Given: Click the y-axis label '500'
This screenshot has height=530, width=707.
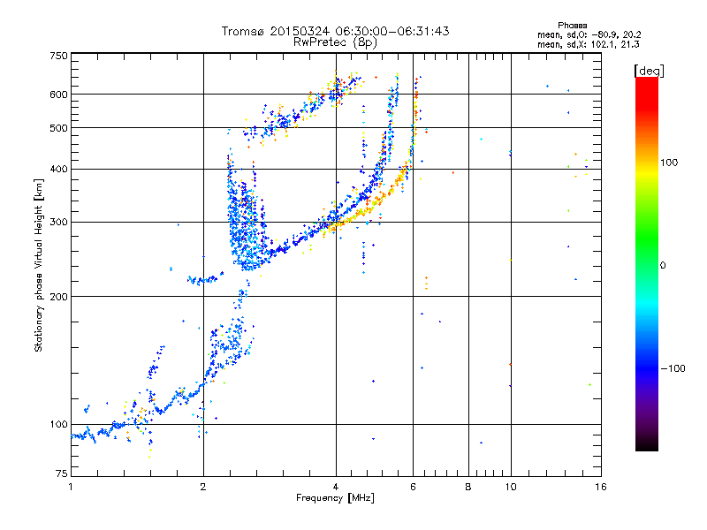Looking at the screenshot, I should [x=58, y=128].
